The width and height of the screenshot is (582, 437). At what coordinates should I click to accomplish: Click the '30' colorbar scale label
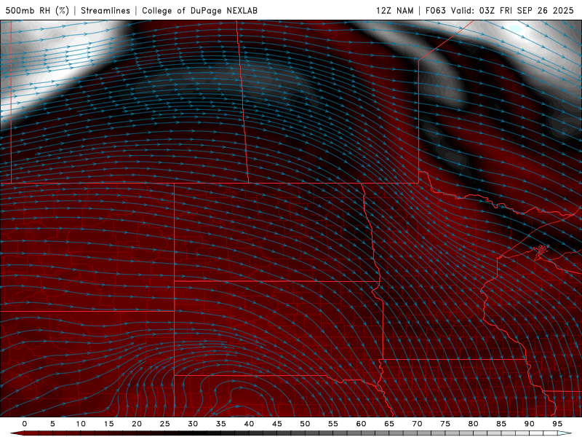[193, 424]
